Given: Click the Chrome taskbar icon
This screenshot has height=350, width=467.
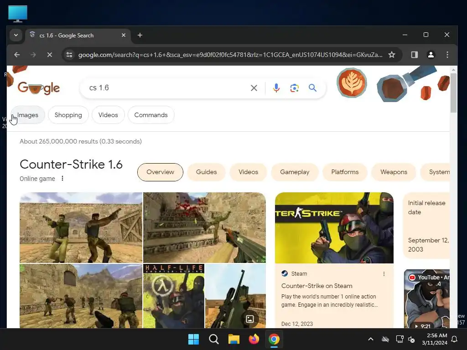Looking at the screenshot, I should point(274,339).
